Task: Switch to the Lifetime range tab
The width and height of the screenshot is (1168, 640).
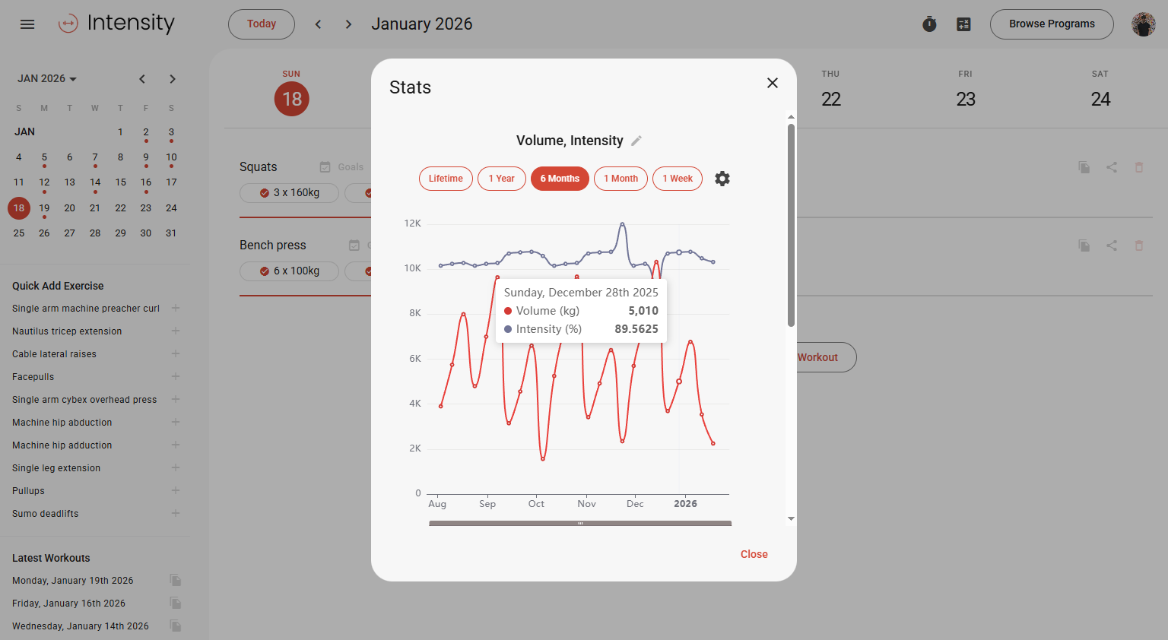Action: [446, 179]
